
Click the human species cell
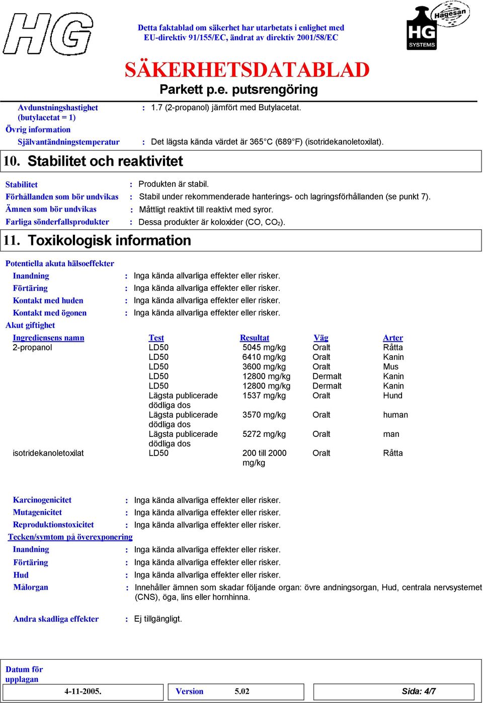(x=395, y=415)
